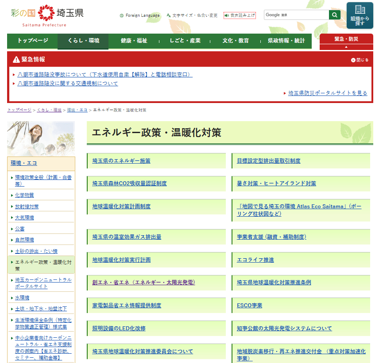Select 化学物質 in the sidebar menu

(24, 195)
